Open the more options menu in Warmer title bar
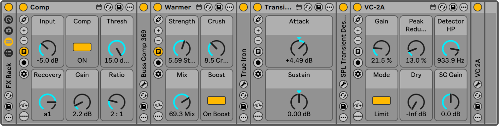The width and height of the screenshot is (499, 126). coord(229,7)
